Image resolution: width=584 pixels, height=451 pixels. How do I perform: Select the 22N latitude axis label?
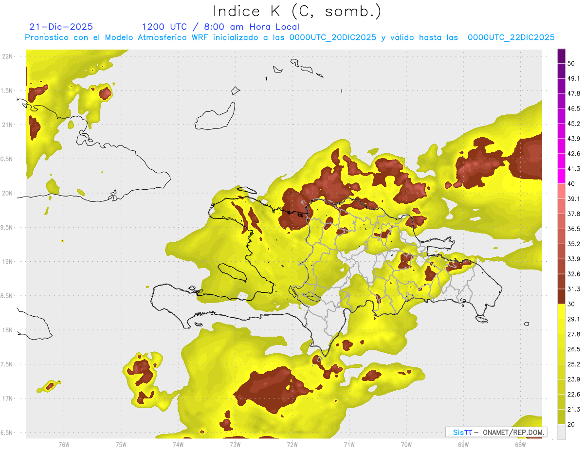7,56
